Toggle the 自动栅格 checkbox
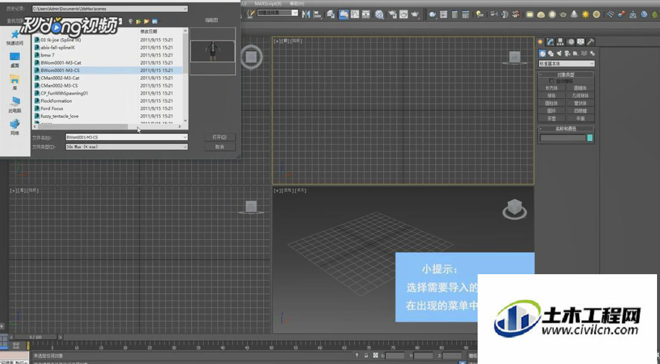The width and height of the screenshot is (660, 364). pyautogui.click(x=551, y=81)
